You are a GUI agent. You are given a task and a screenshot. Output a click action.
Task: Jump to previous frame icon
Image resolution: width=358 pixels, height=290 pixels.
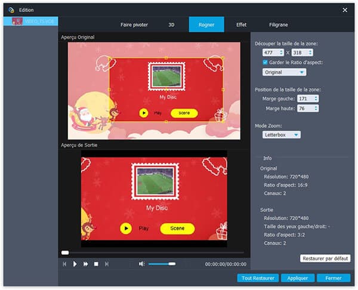(x=64, y=264)
